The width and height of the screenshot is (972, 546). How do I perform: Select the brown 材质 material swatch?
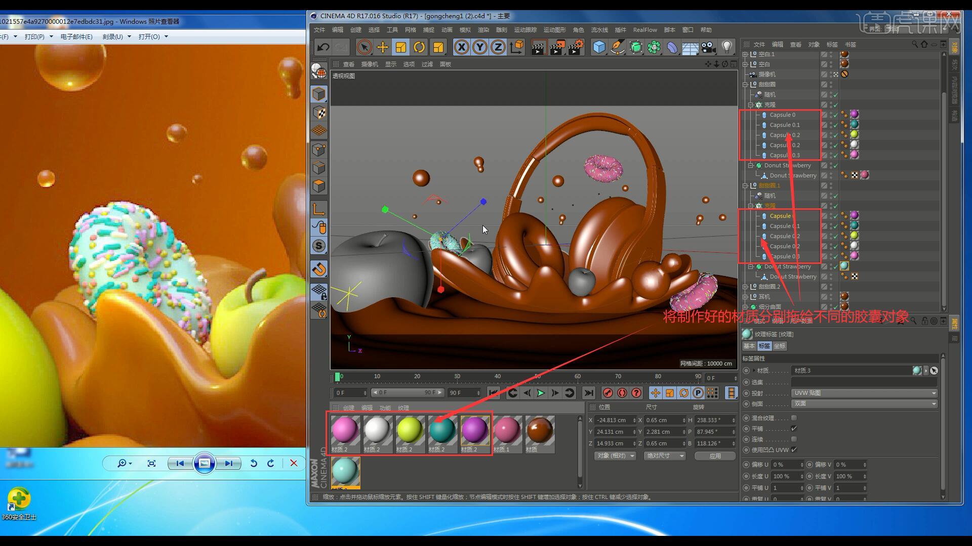click(x=540, y=434)
